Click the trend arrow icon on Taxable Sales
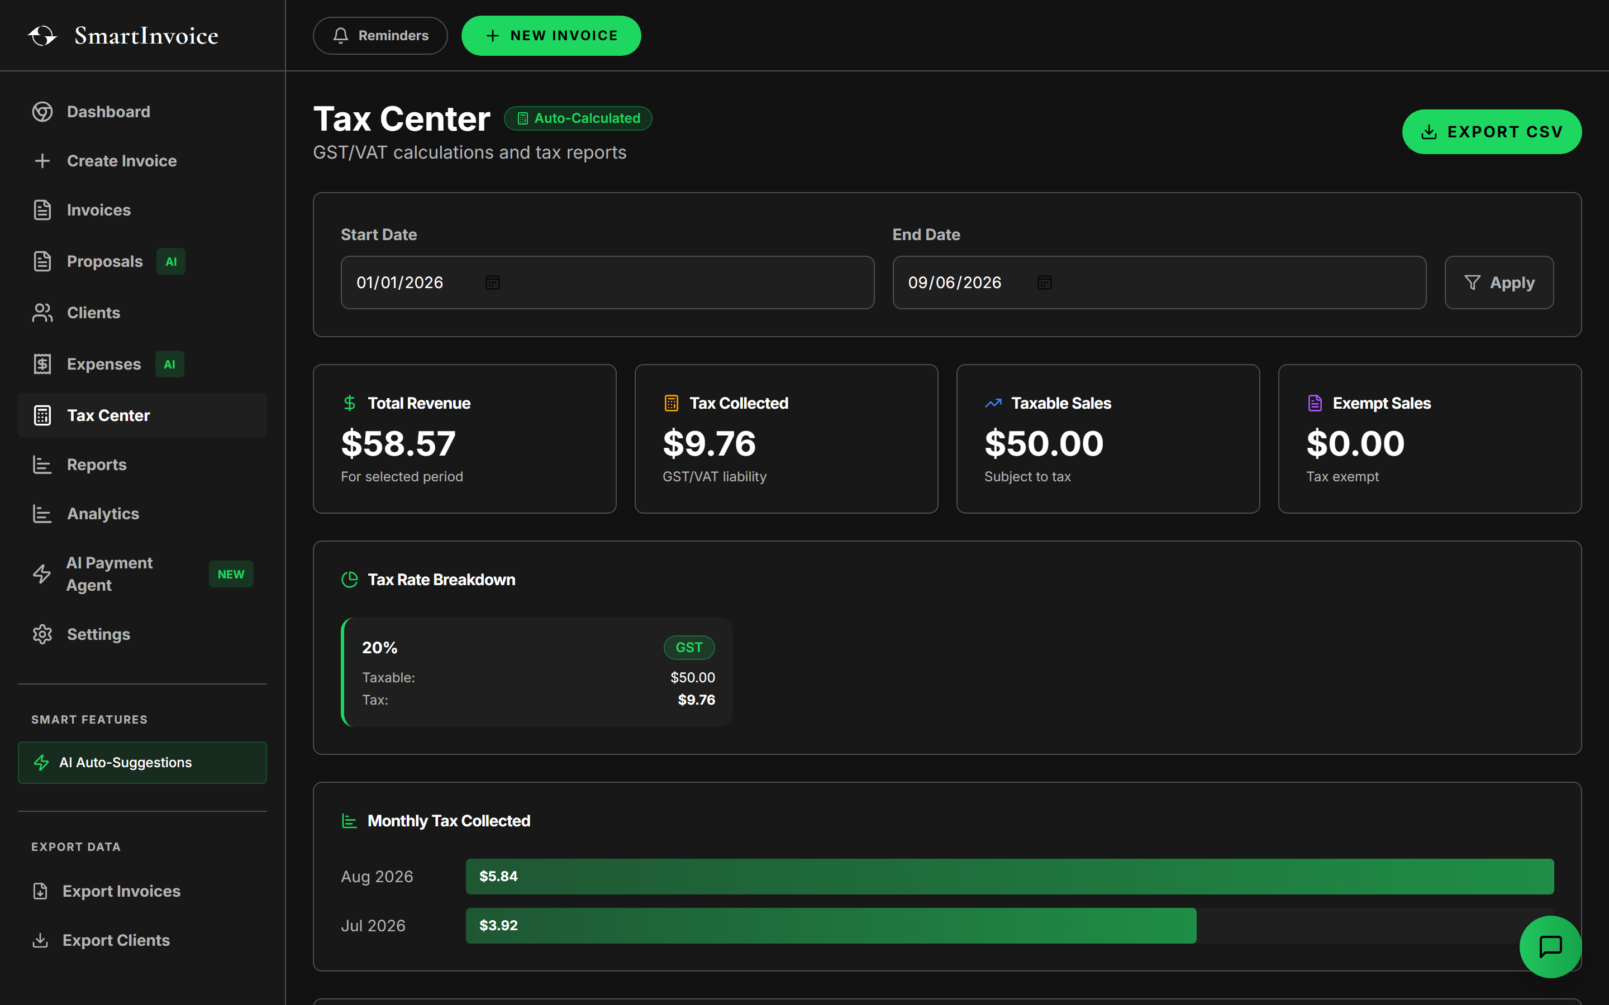This screenshot has width=1609, height=1005. [x=993, y=403]
